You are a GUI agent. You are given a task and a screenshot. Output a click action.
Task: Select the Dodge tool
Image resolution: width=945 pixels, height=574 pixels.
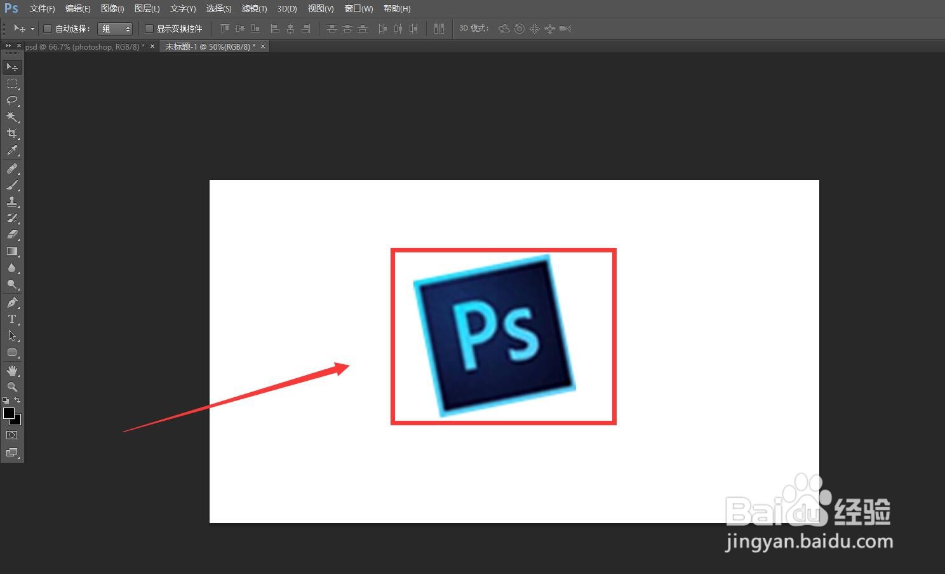coord(12,284)
